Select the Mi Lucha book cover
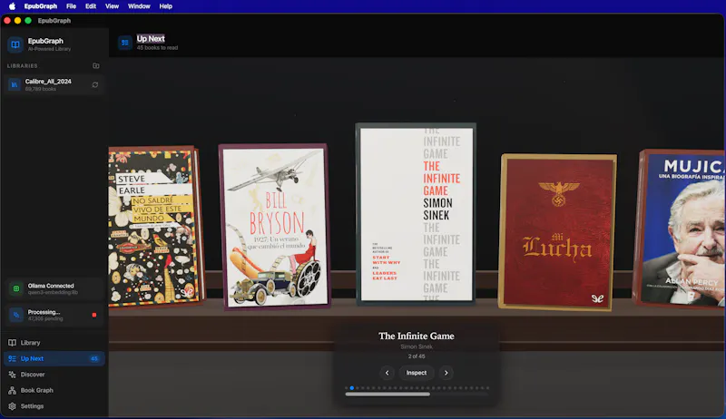Viewport: 726px width, 419px height. pos(557,231)
